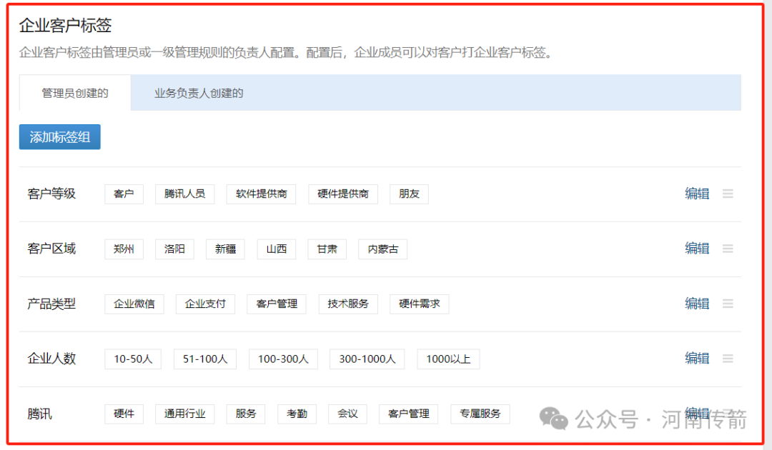
Task: Select the 企业支付 product tag
Action: 205,304
